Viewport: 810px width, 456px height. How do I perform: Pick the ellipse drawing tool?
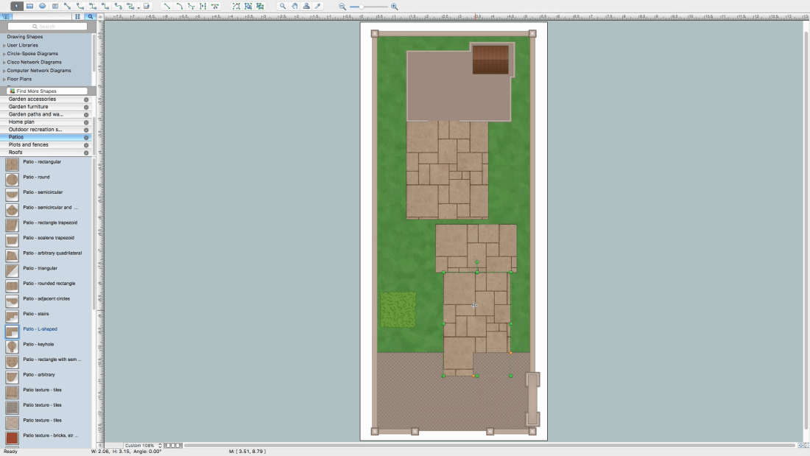42,6
